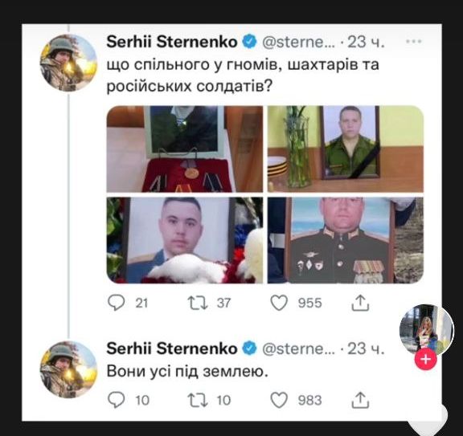
Task: Retweet the second tweet with 10 retweets
Action: pyautogui.click(x=198, y=400)
